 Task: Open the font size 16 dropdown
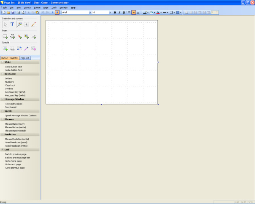point(110,12)
